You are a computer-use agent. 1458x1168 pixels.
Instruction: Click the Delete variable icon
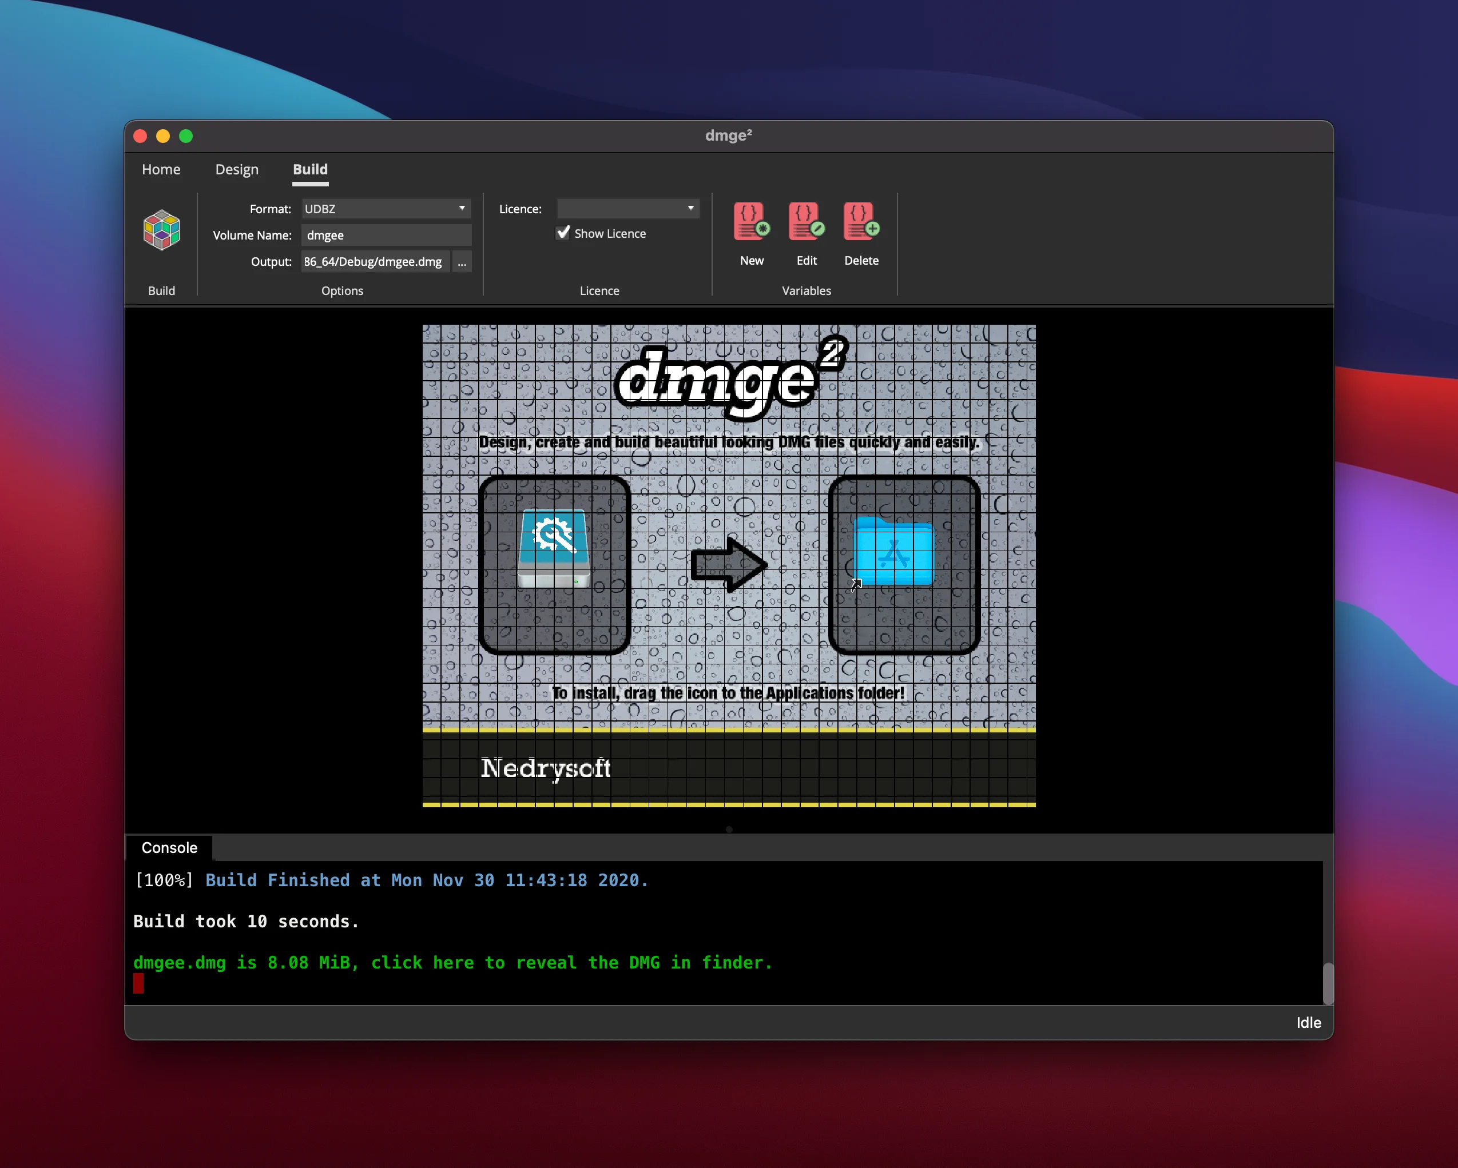coord(861,222)
